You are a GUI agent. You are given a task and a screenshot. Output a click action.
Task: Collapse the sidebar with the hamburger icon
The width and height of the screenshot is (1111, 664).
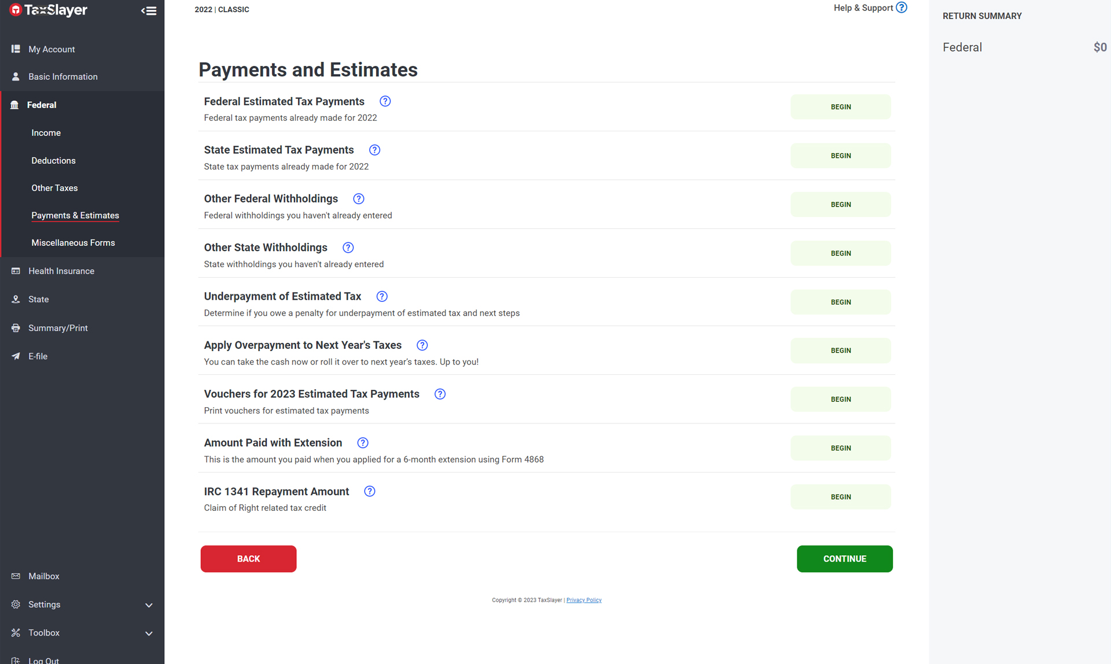149,10
